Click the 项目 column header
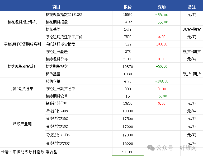Viewport: 203px width, 156px height. coord(56,7)
